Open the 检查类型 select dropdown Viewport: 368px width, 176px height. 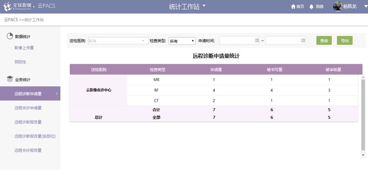pyautogui.click(x=182, y=41)
